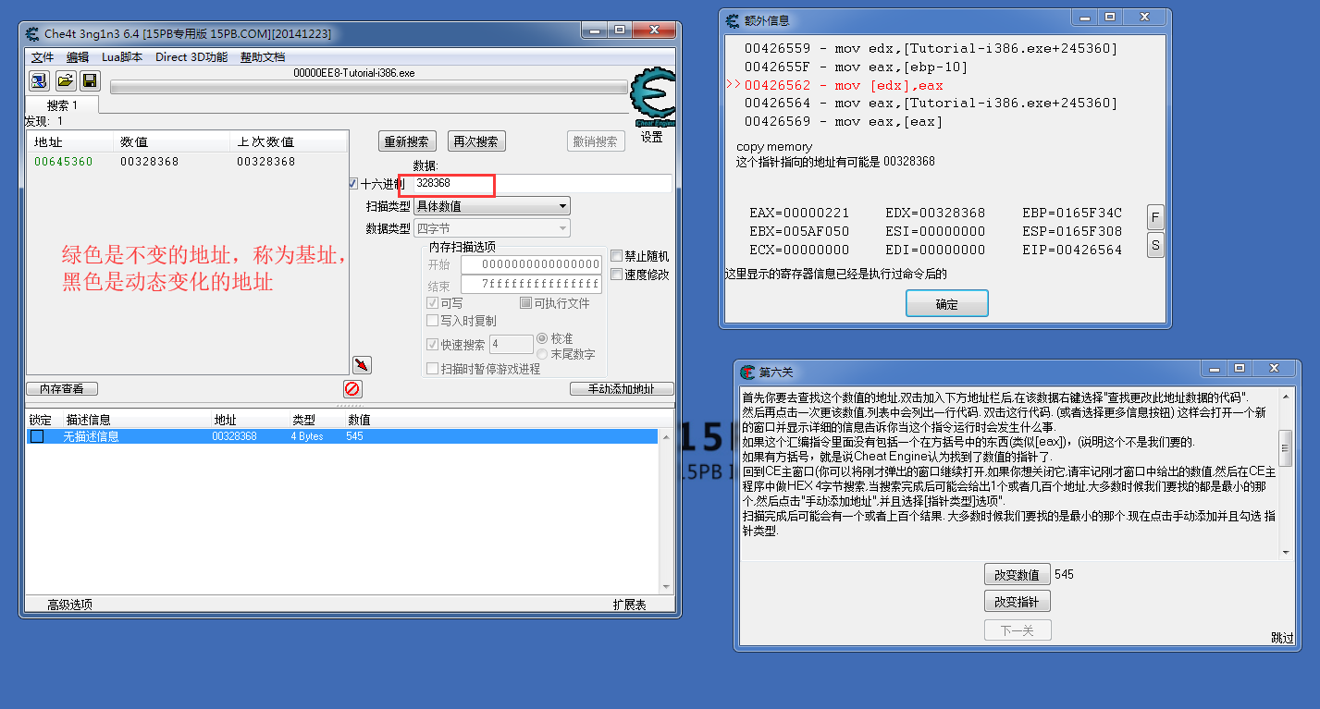Open the process list computer icon
Screen dimensions: 1320x709
39,80
